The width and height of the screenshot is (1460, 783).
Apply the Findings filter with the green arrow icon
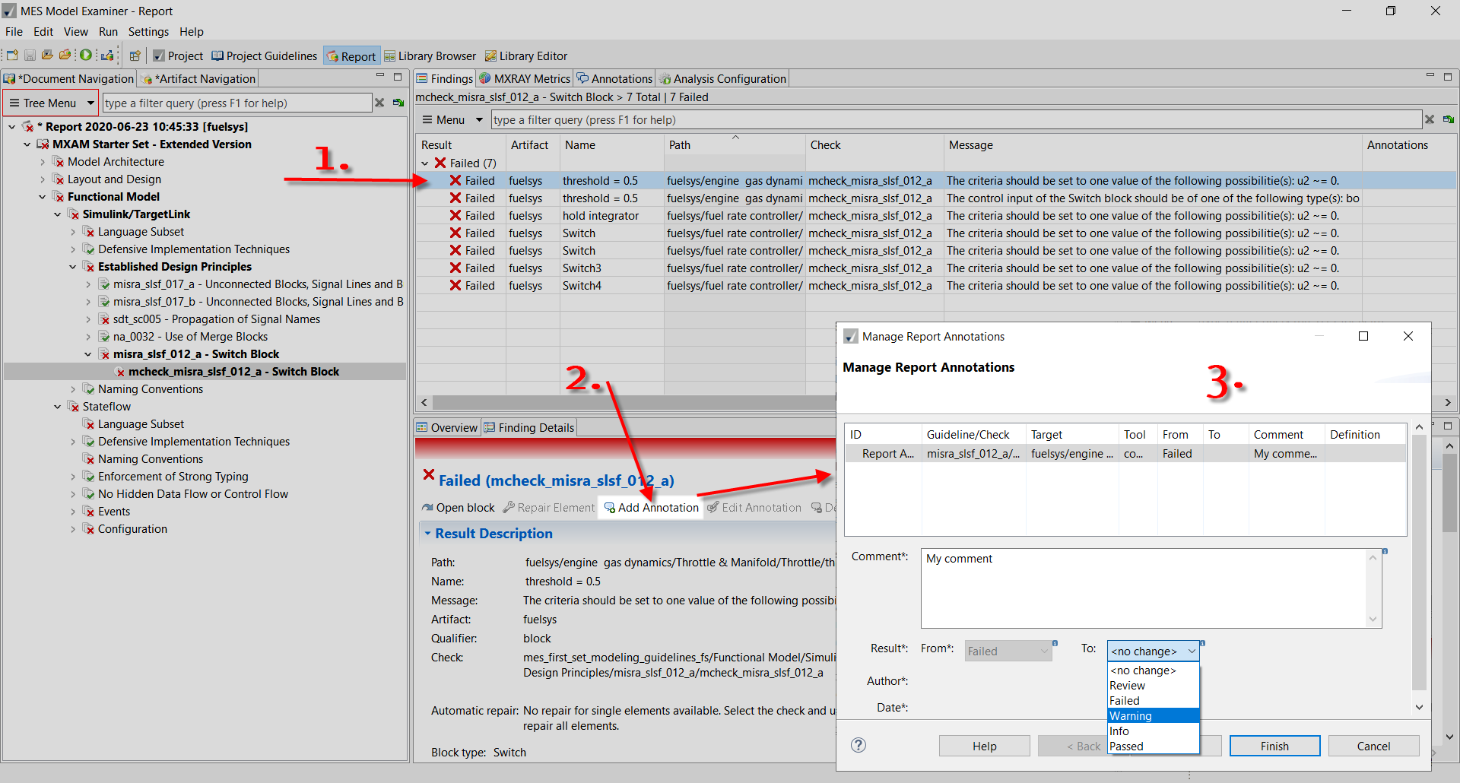click(1448, 119)
